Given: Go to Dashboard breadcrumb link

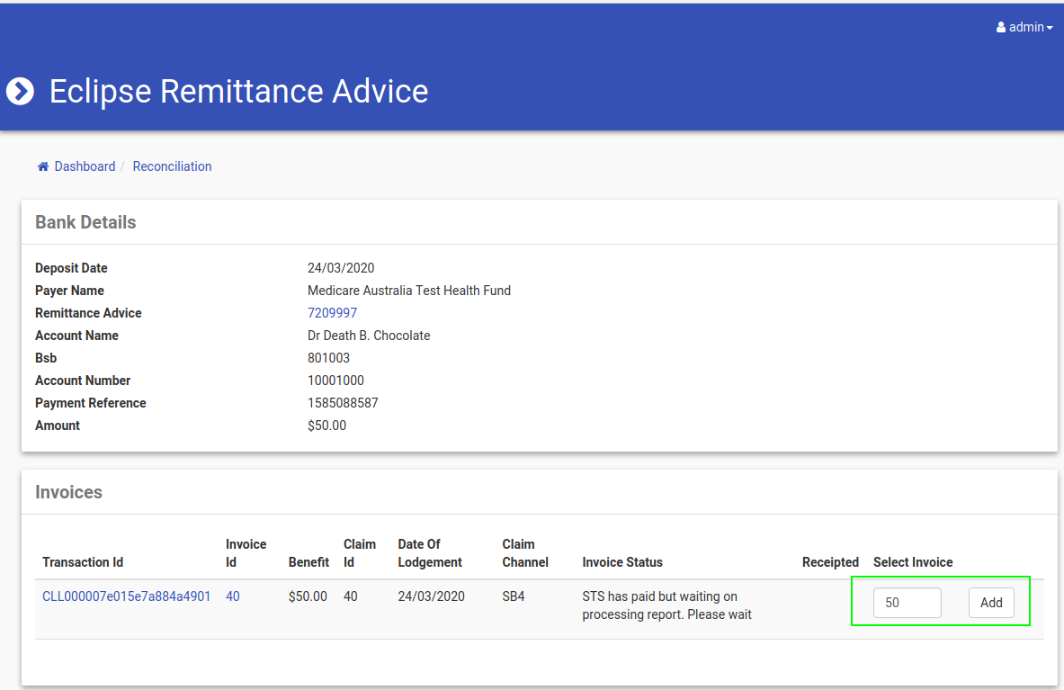Looking at the screenshot, I should coord(85,166).
